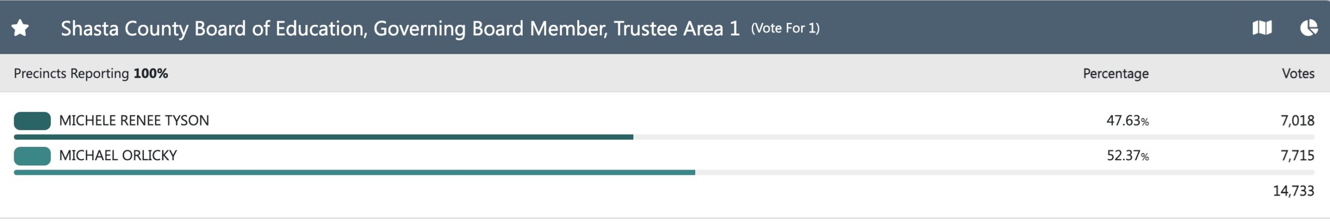The image size is (1330, 221).
Task: Show the pie chart view
Action: (1309, 28)
